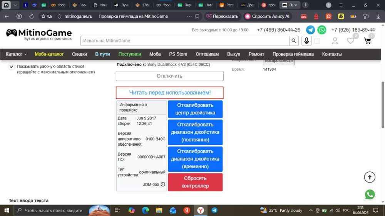Open the Windows Start button
The width and height of the screenshot is (385, 216).
pos(7,210)
